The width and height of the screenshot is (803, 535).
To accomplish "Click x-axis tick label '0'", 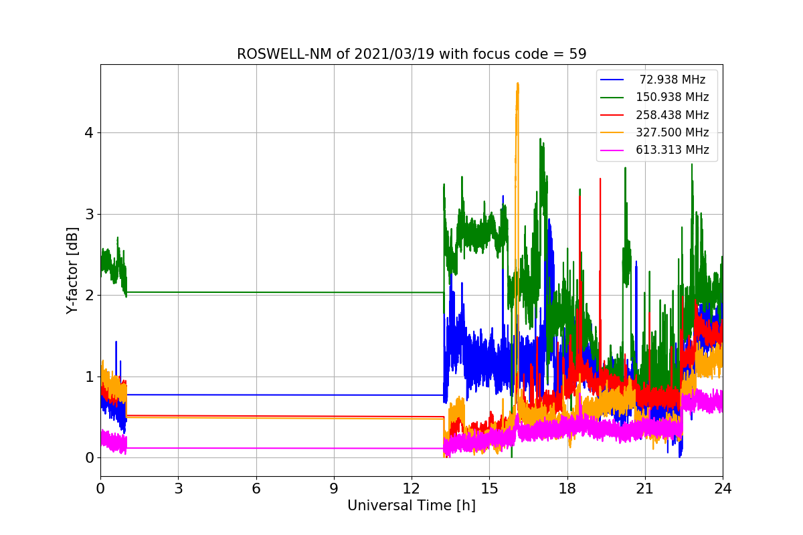I will click(100, 488).
